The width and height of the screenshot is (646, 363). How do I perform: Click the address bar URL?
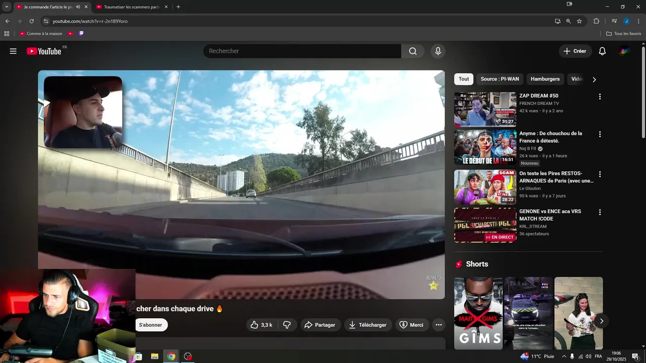click(x=90, y=21)
